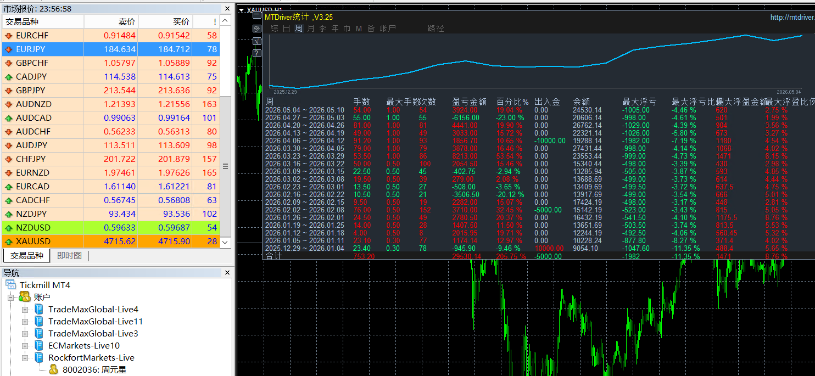Click the down arrow icon of AUDNZD
The height and width of the screenshot is (376, 815).
pyautogui.click(x=9, y=104)
